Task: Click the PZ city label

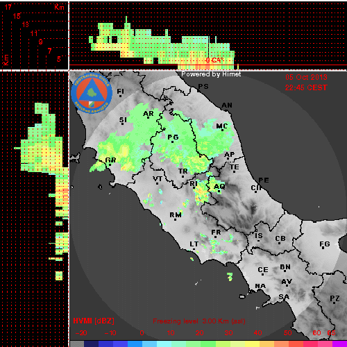Action: click(x=335, y=298)
